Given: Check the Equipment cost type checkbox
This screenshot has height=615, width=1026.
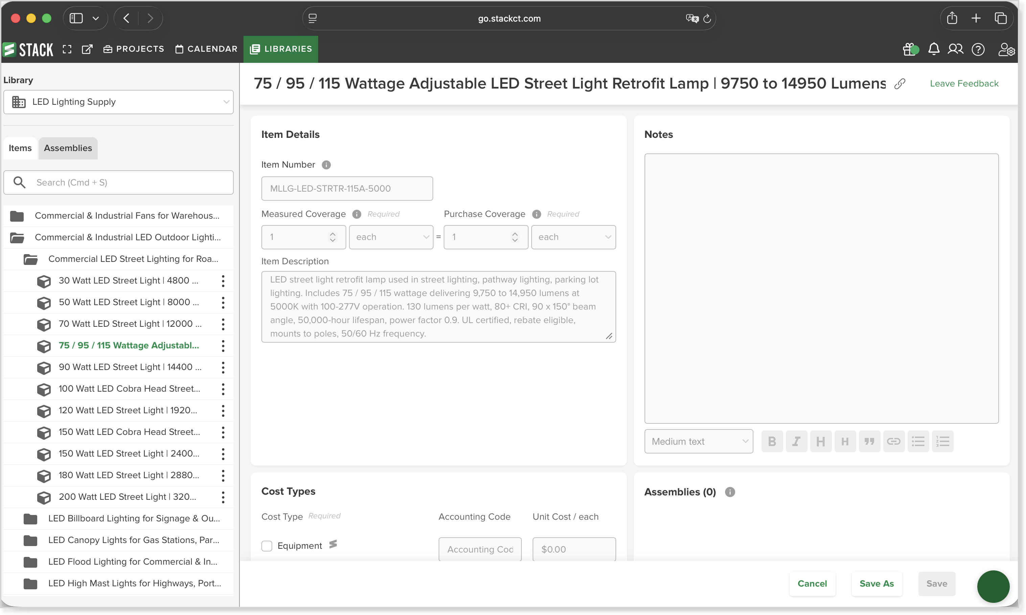Looking at the screenshot, I should tap(267, 546).
